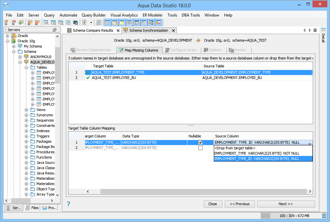The height and width of the screenshot is (222, 330).
Task: Go to the previous tab with left arrow
Action: 304,30
